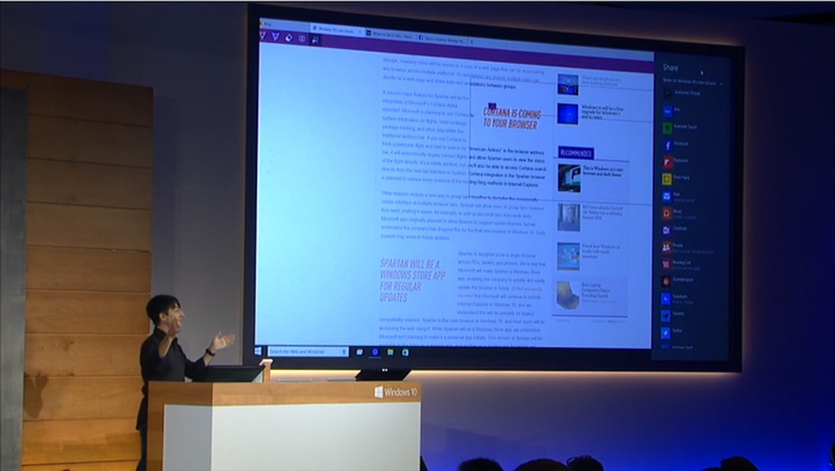The width and height of the screenshot is (835, 471).
Task: Add page to Reading List
Action: pos(667,263)
